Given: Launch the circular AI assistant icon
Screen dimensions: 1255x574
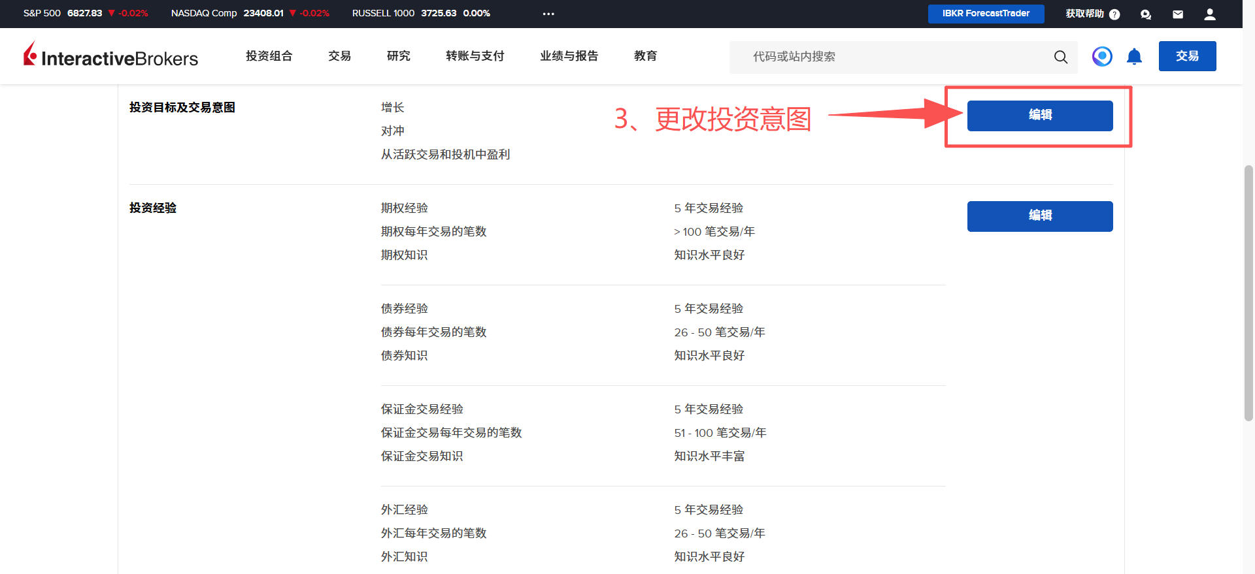Looking at the screenshot, I should [1102, 57].
